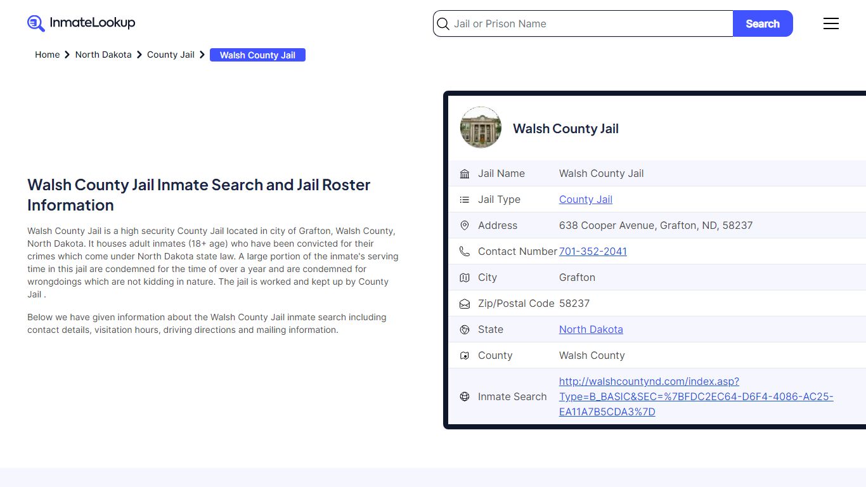Click the paragraph describing a high security County Jail
Viewport: 866px width, 487px height.
click(x=213, y=263)
